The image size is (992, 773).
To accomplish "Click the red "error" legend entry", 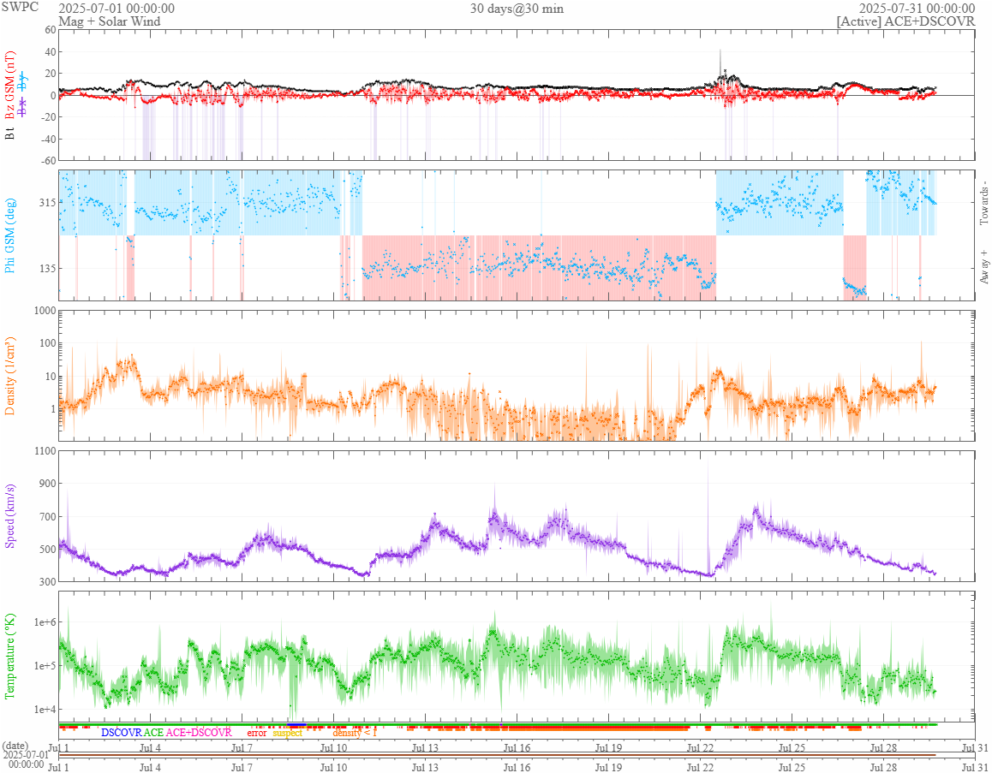I will click(257, 733).
